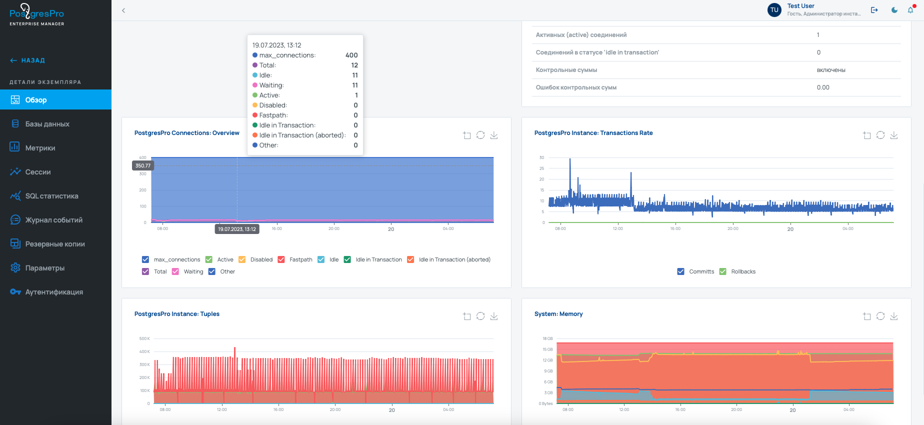Refresh the Transactions Rate chart
924x425 pixels.
click(x=880, y=135)
